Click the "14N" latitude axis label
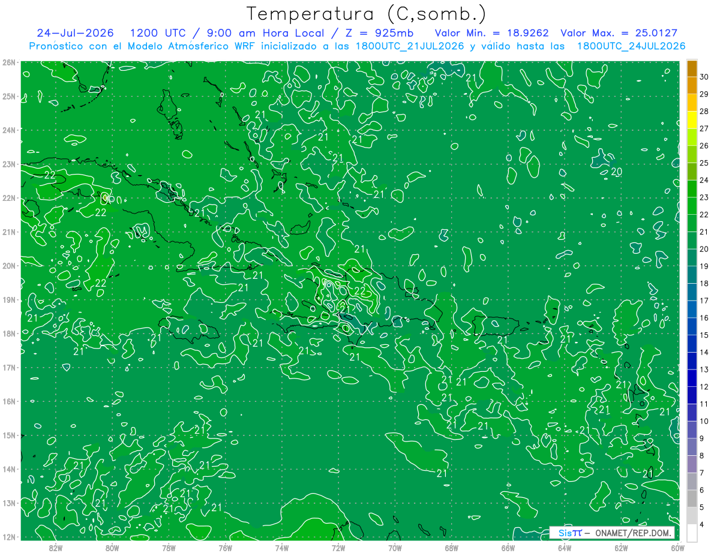The width and height of the screenshot is (720, 556). (8, 469)
